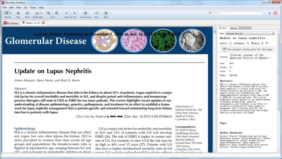Click the Journal name field
Screen dimensions: 282x159
tap(250, 56)
